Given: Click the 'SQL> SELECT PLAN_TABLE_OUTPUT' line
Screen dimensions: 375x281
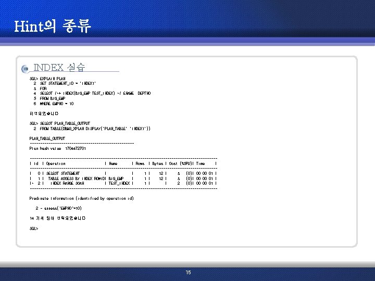Looking at the screenshot, I should (60, 123).
